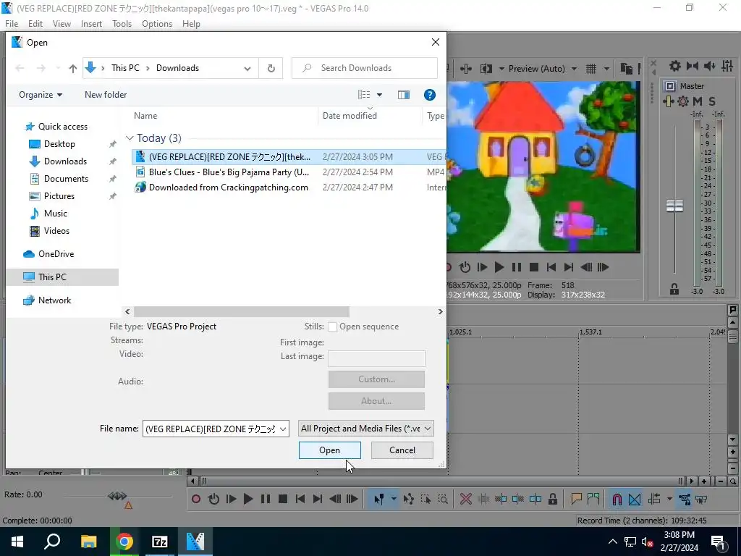
Task: Expand the File name combo box
Action: pos(283,429)
